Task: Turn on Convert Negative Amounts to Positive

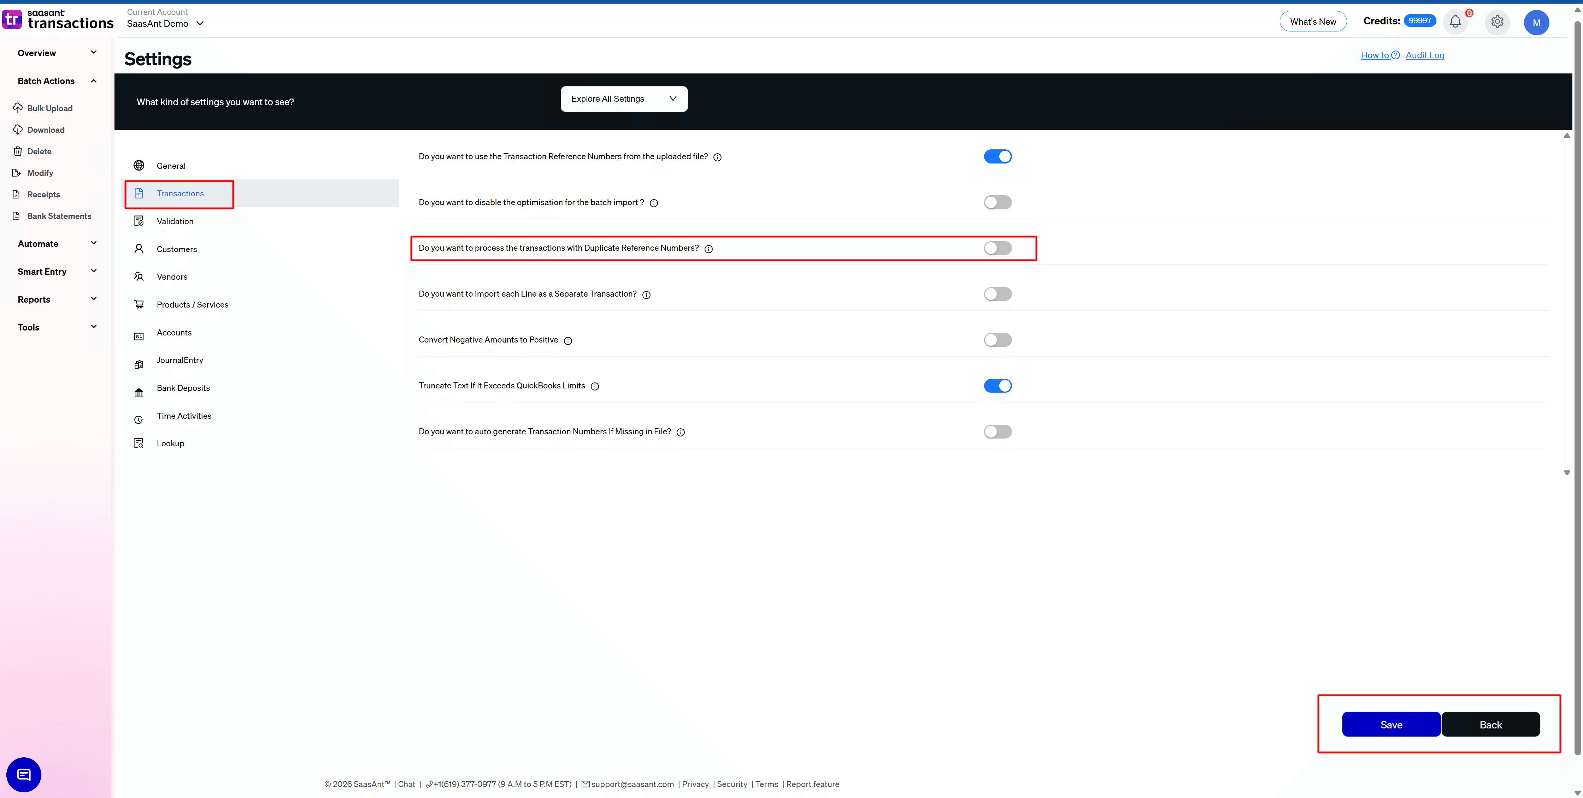Action: pyautogui.click(x=998, y=339)
